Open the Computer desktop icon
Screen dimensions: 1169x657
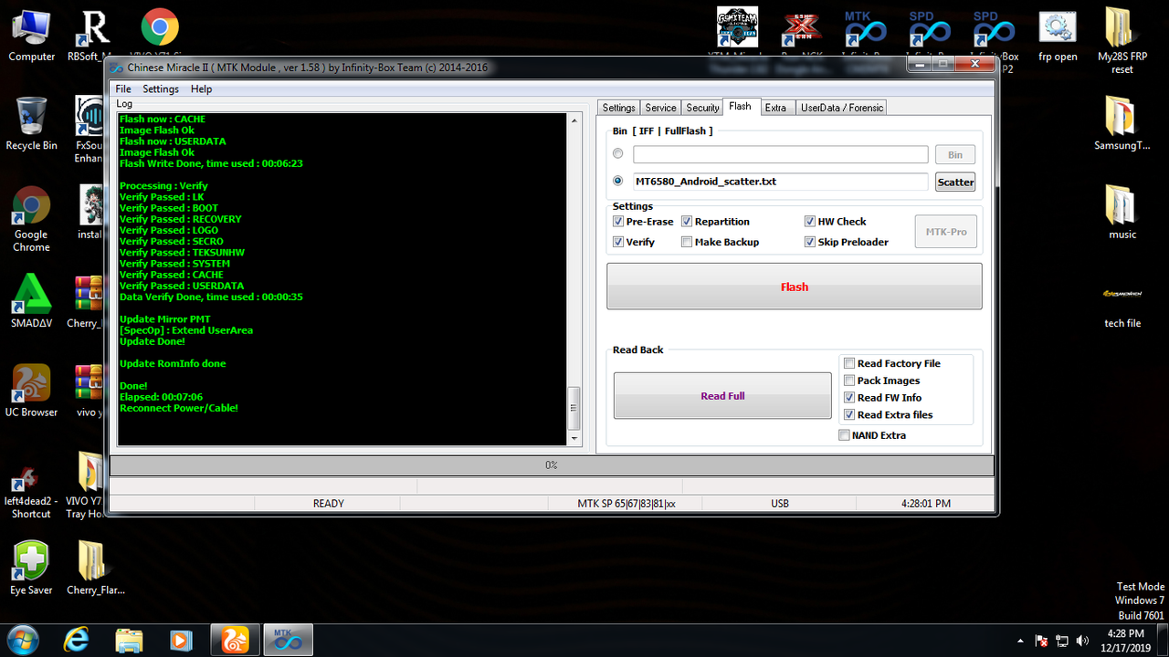tap(32, 36)
